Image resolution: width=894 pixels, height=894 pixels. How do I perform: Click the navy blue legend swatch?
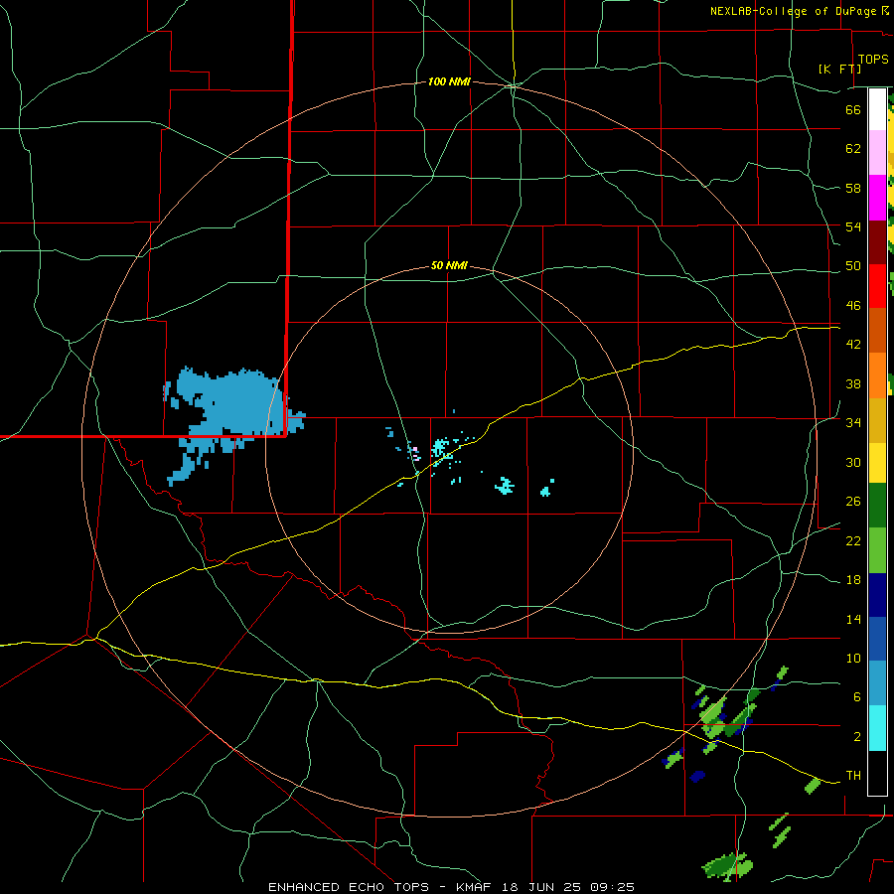point(877,595)
